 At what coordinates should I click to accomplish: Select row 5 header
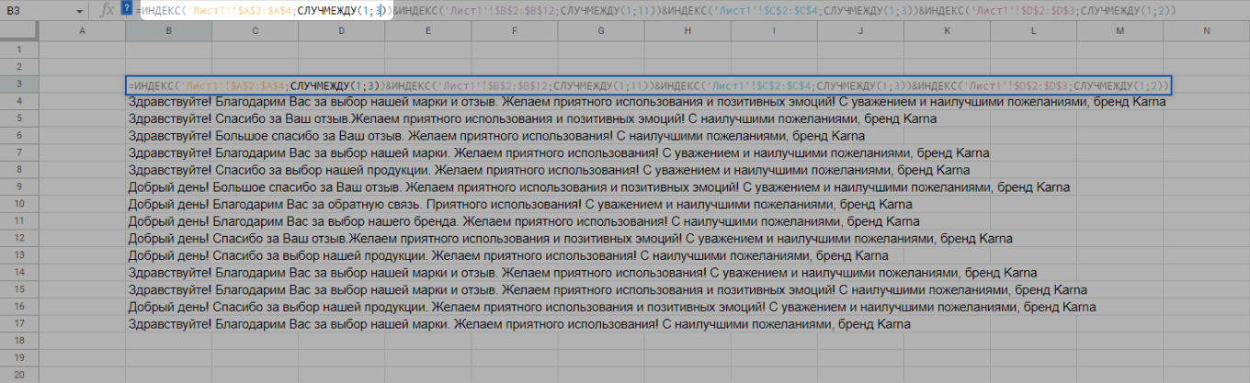coord(20,118)
